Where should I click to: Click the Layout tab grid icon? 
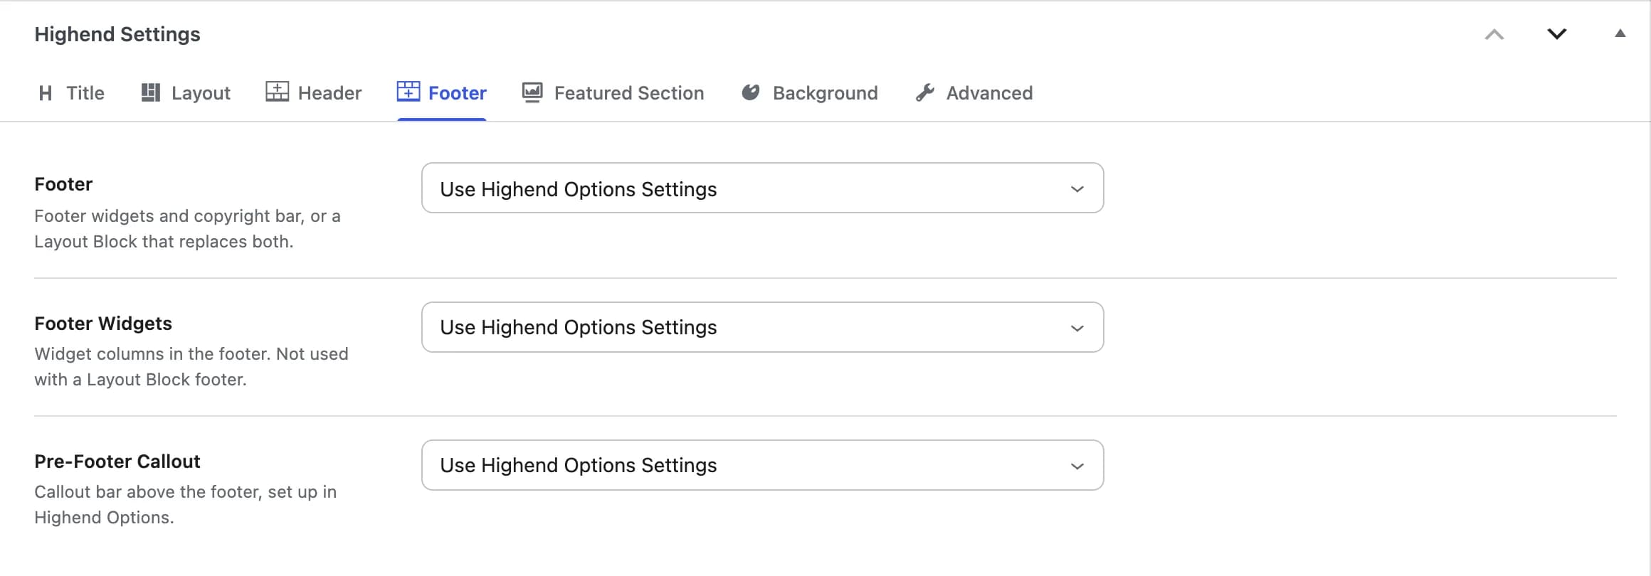click(150, 92)
